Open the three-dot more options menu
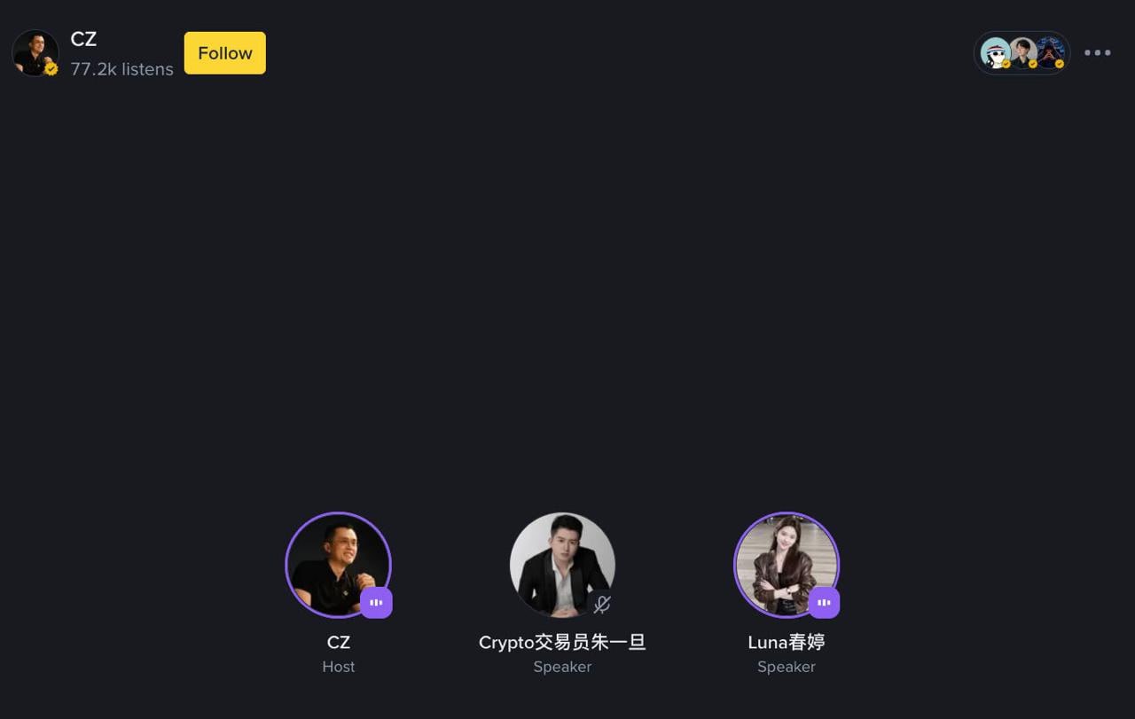 1097,53
